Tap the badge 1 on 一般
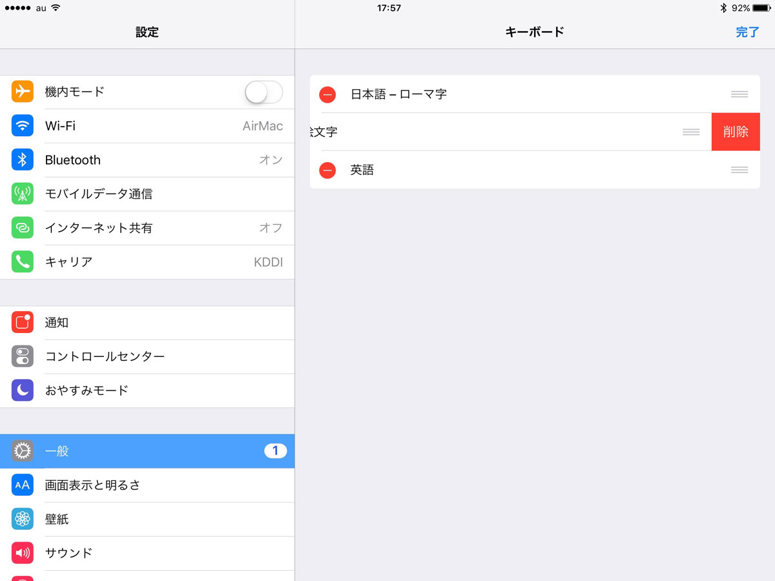775x581 pixels. pyautogui.click(x=275, y=451)
